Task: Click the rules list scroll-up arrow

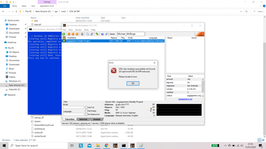Action: (x=203, y=79)
